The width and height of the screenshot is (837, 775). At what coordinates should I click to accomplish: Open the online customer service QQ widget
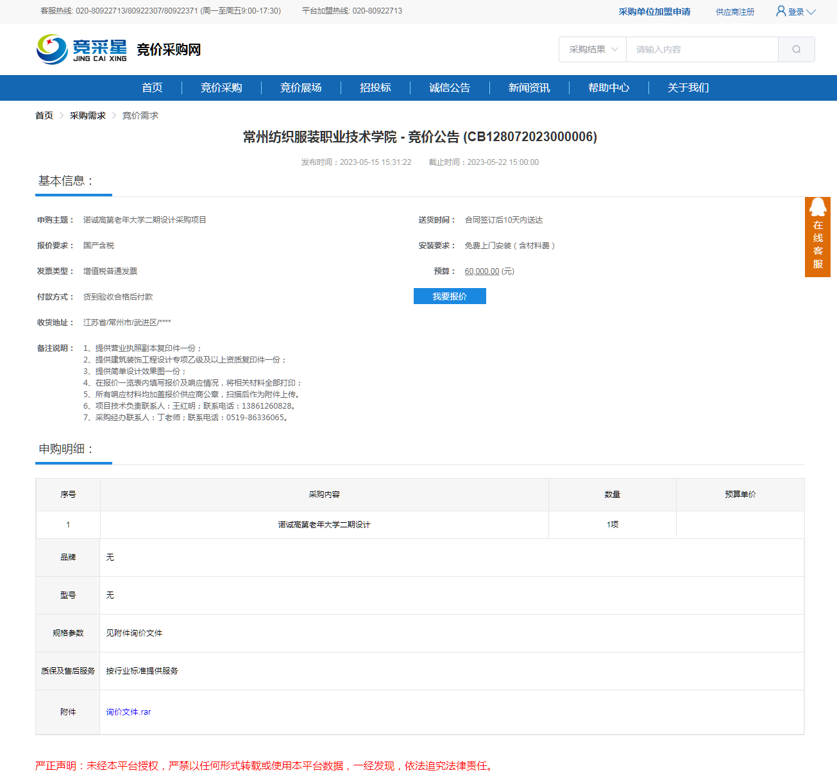pyautogui.click(x=817, y=237)
